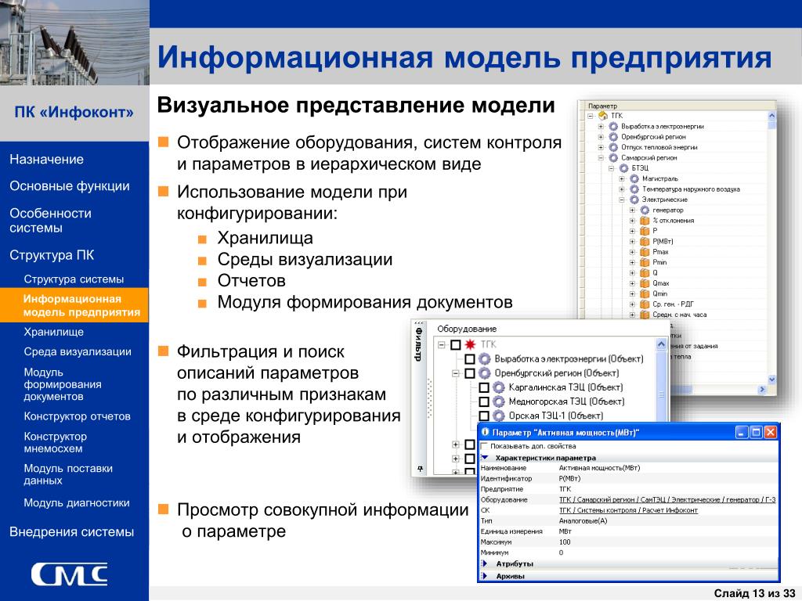
Task: Collapse Электрические node
Action: coord(622,200)
